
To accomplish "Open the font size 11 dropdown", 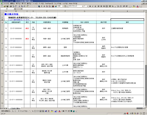I will [x=87, y=6].
